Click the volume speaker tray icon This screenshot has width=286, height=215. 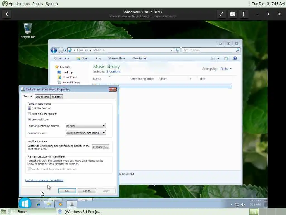coord(243,204)
